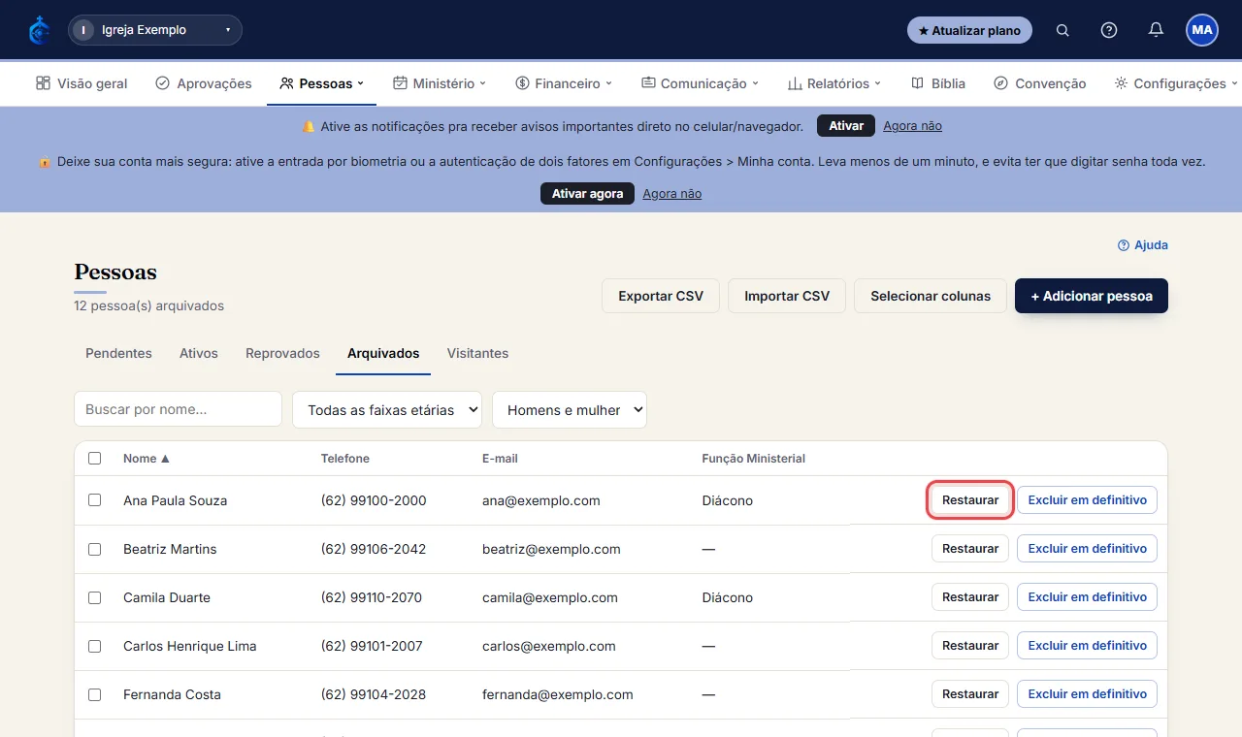Open the help question mark icon
This screenshot has height=737, width=1242.
1109,30
